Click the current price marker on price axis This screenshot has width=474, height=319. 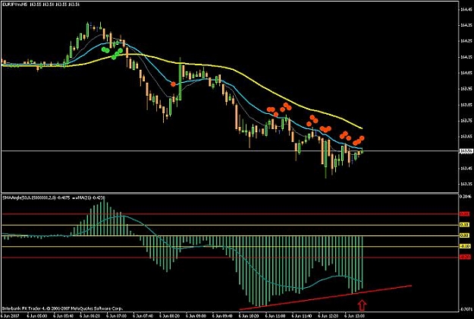coord(466,150)
